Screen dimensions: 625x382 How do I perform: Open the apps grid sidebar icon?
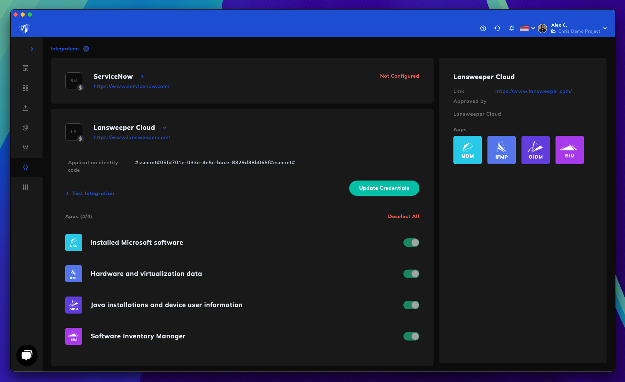[x=26, y=88]
